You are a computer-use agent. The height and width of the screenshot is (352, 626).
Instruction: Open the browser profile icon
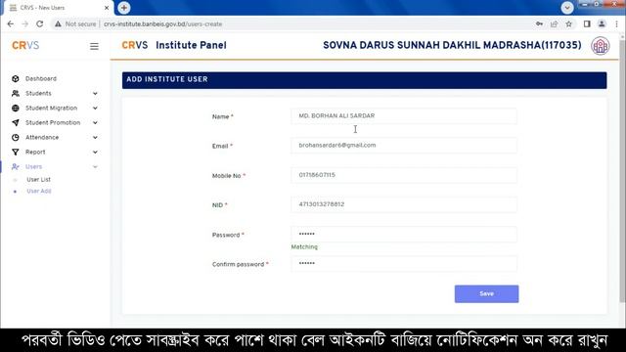coord(602,23)
